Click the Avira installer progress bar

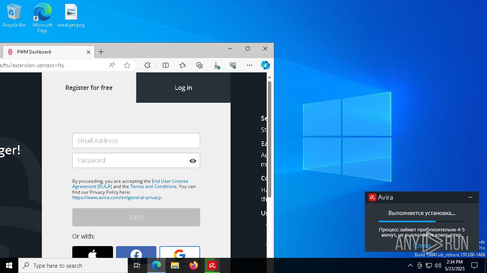[x=422, y=221]
